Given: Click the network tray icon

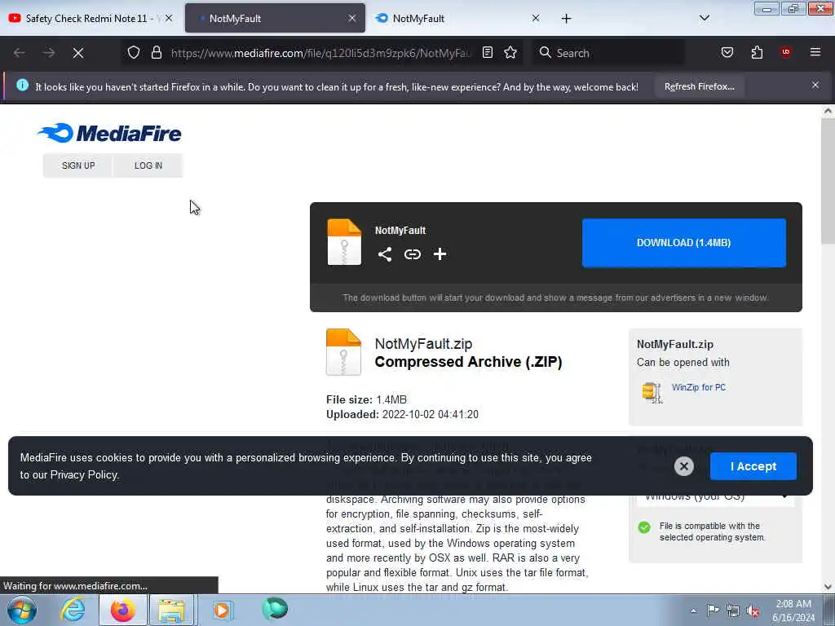Looking at the screenshot, I should 733,611.
